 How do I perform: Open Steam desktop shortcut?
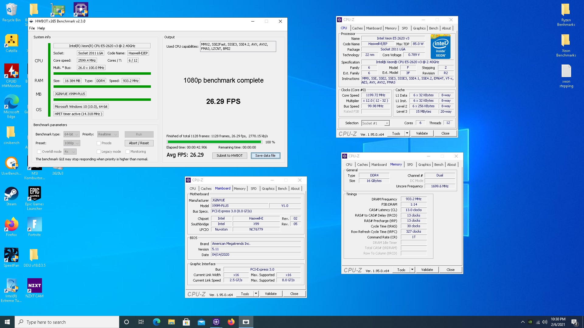pyautogui.click(x=11, y=196)
